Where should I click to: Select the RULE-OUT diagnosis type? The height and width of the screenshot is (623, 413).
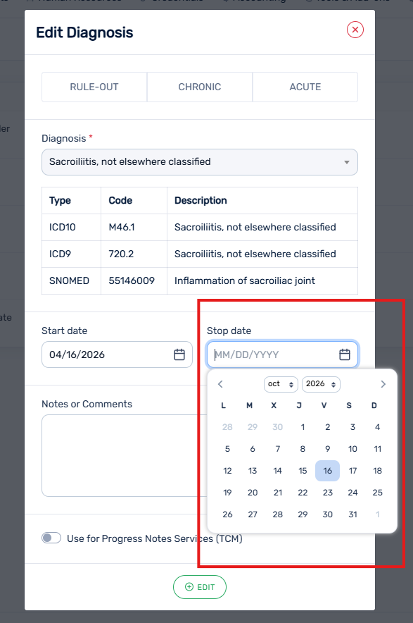(x=94, y=87)
